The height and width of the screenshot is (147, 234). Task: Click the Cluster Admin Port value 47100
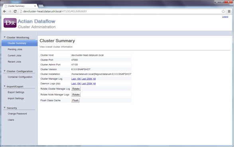(75, 65)
